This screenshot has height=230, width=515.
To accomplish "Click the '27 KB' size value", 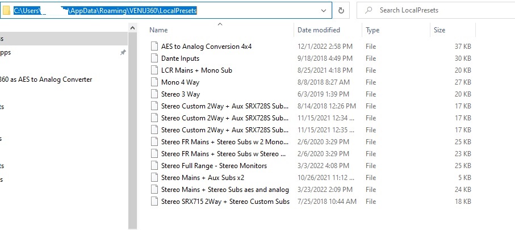I will [x=463, y=82].
